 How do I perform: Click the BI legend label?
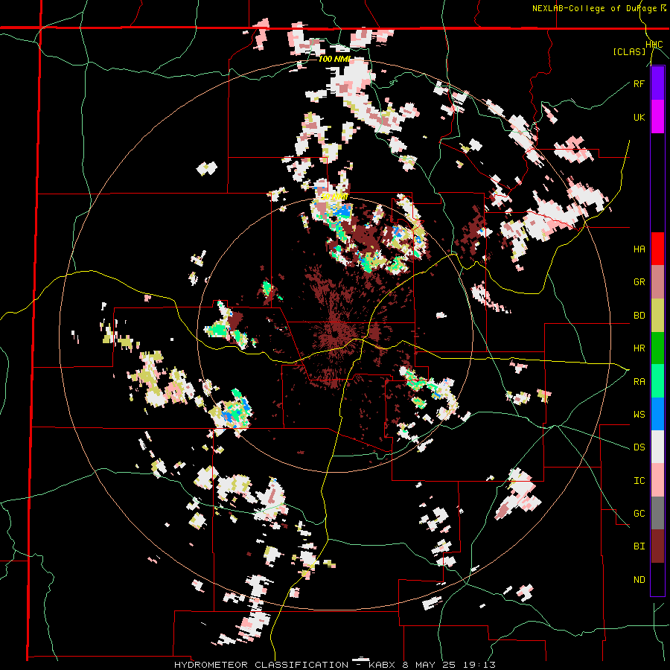click(639, 546)
